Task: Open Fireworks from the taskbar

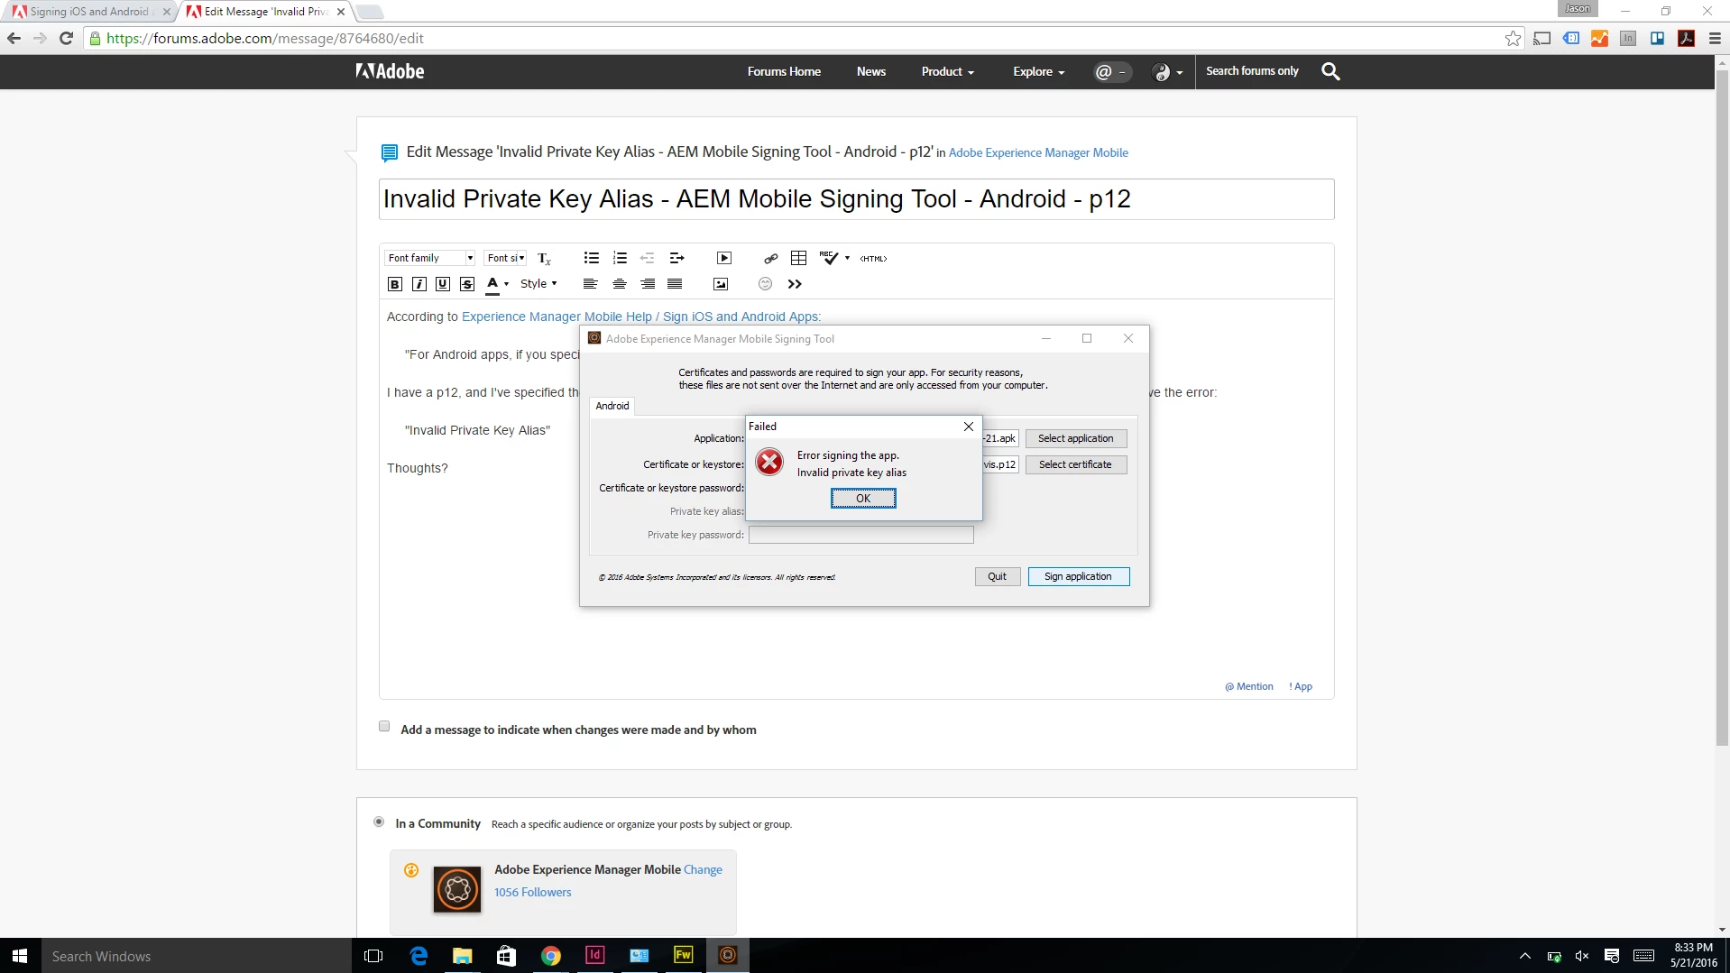Action: [684, 955]
